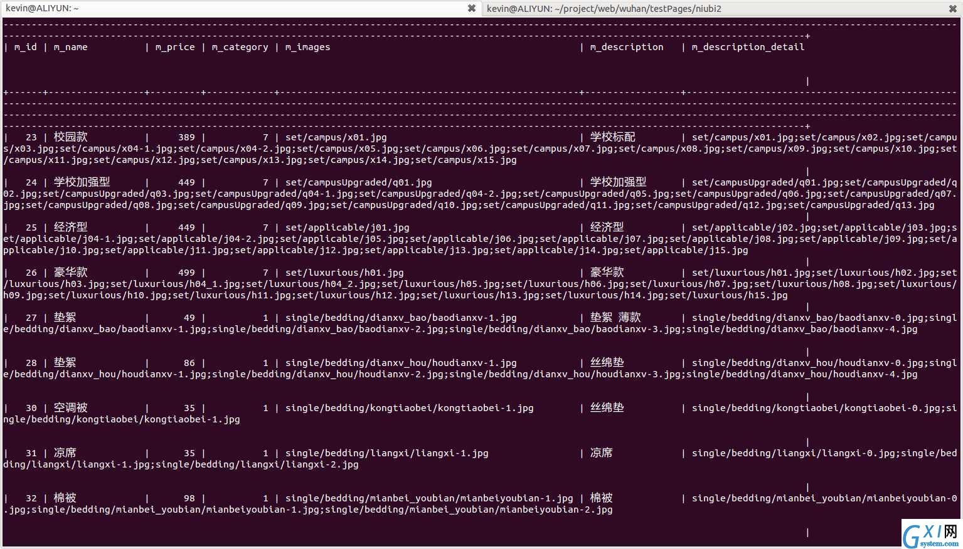Select product name 校园款

(x=71, y=137)
